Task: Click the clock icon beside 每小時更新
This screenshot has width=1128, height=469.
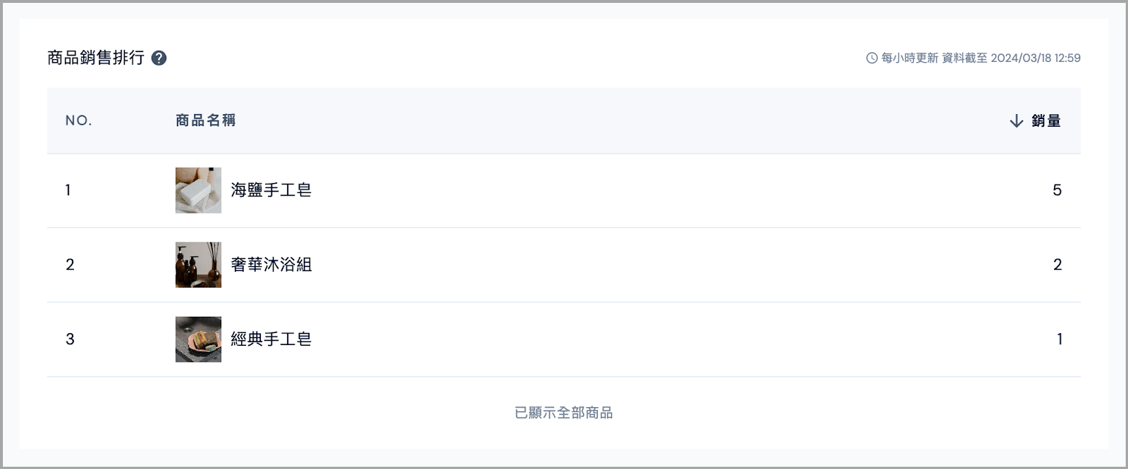Action: [x=872, y=58]
